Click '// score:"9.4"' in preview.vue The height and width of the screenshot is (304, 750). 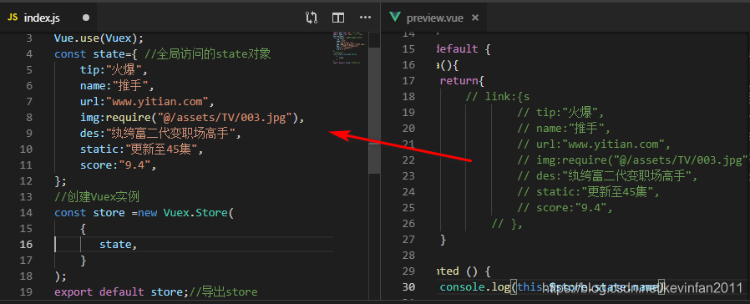[x=565, y=208]
